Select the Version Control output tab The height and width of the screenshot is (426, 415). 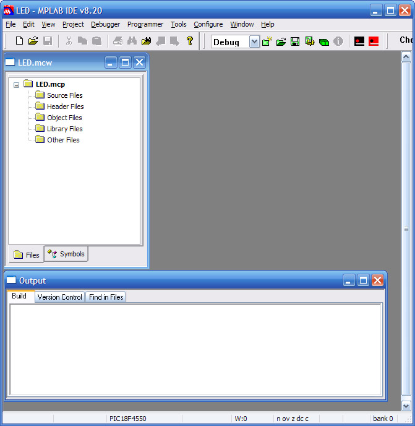click(x=60, y=297)
